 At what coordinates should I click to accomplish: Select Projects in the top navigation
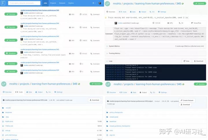click(x=53, y=3)
